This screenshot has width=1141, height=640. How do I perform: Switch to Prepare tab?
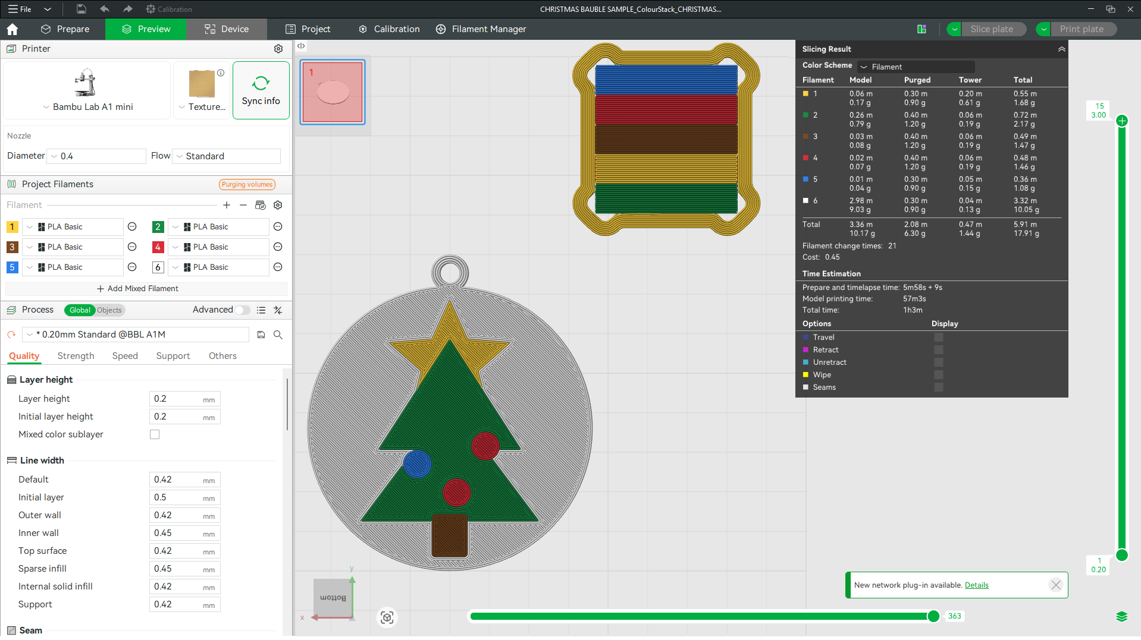65,29
